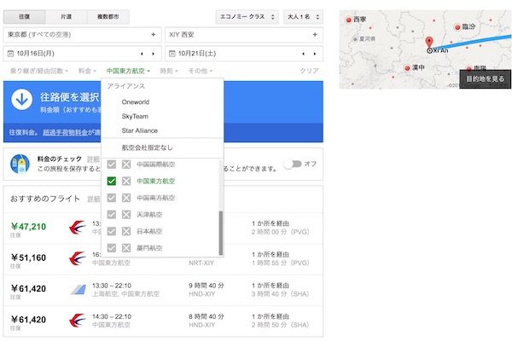
Task: Add another origin with the plus icon
Action: coord(153,35)
